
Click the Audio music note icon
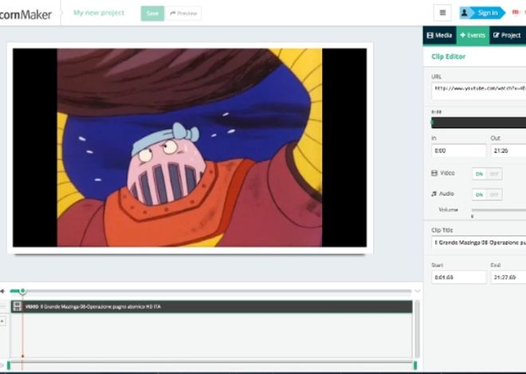(x=434, y=194)
